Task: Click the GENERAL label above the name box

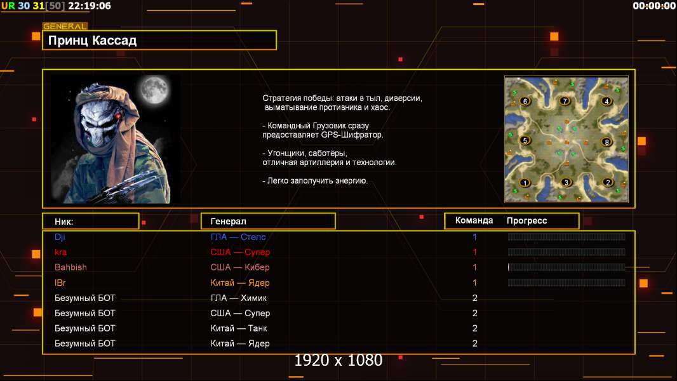Action: pyautogui.click(x=65, y=26)
